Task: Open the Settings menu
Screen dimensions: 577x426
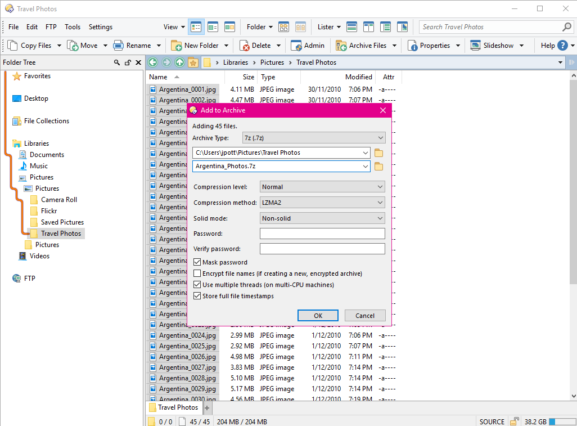Action: tap(100, 26)
